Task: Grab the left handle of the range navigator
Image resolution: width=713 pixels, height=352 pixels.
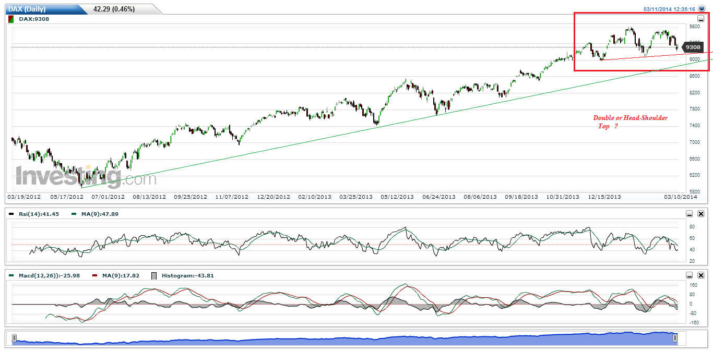Action: pyautogui.click(x=15, y=338)
